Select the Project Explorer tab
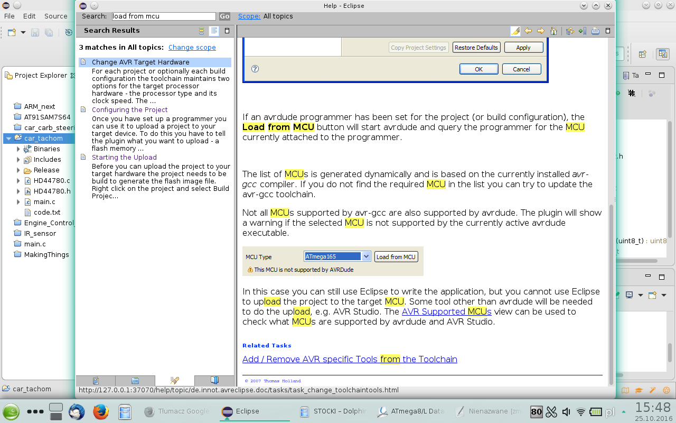 click(41, 76)
